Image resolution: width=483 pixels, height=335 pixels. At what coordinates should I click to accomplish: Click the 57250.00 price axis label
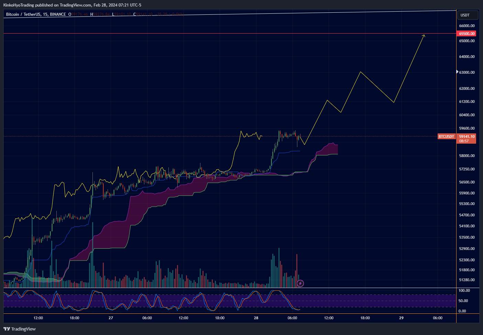[467, 169]
